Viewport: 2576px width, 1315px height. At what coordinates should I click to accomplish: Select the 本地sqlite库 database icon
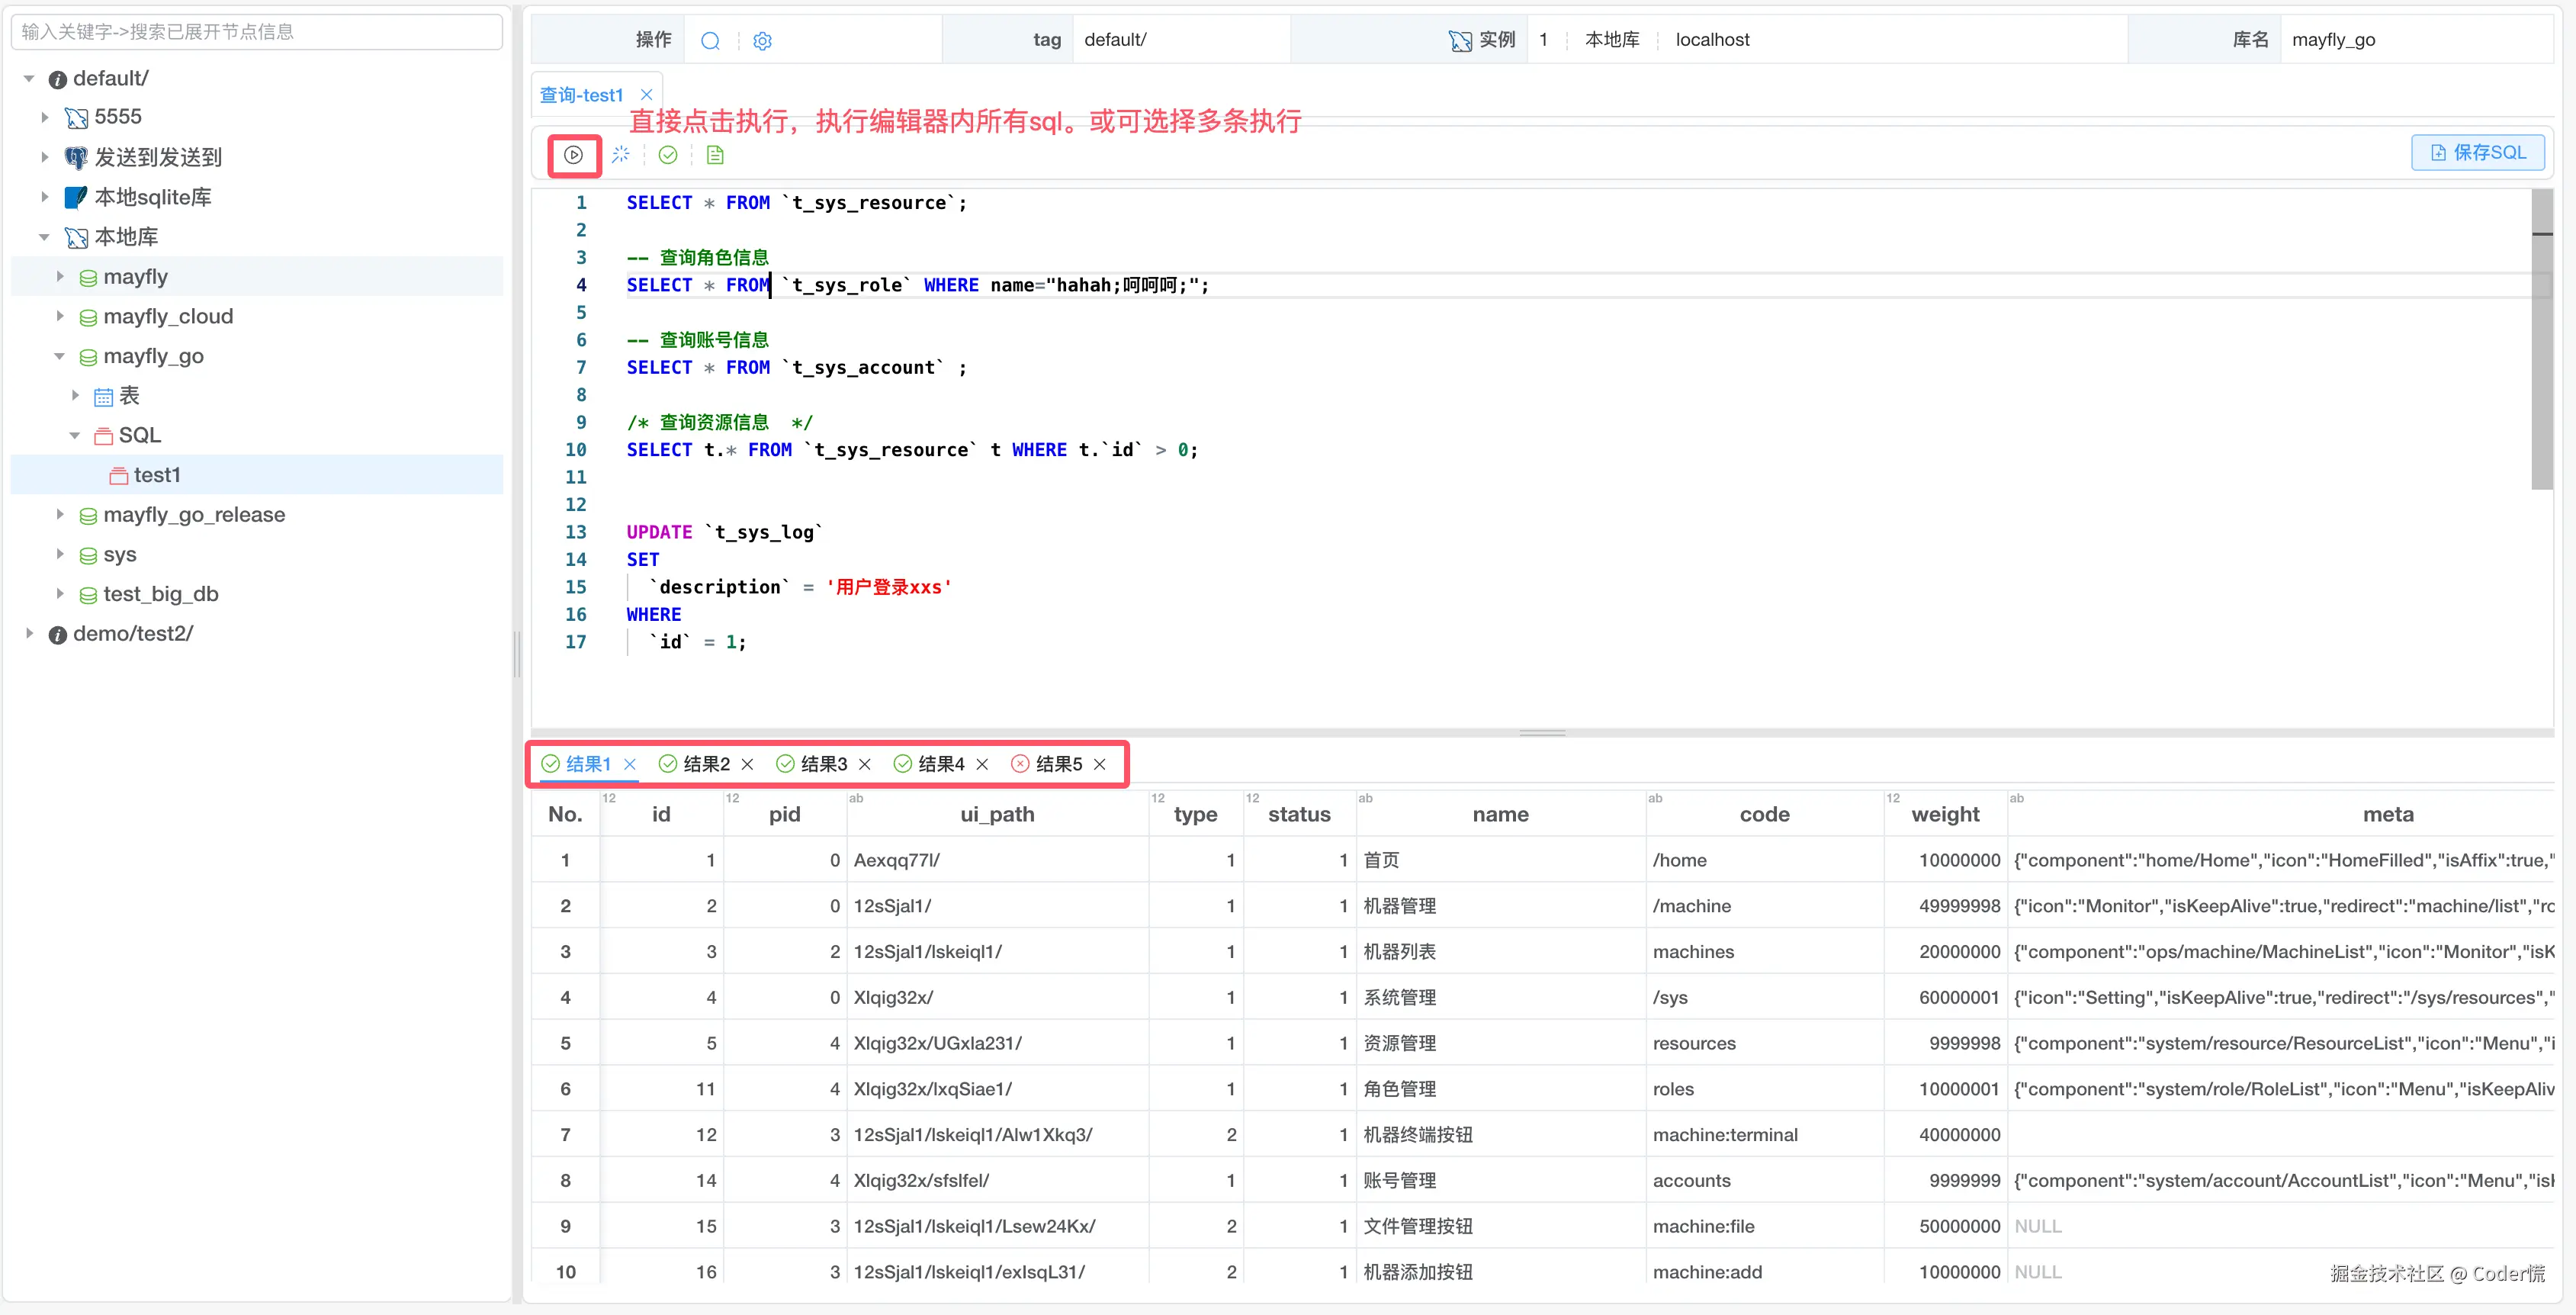[x=76, y=197]
